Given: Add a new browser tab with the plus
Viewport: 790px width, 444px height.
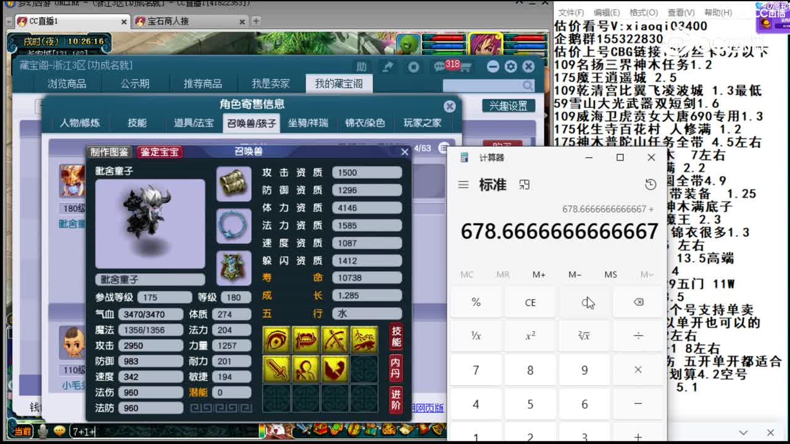Looking at the screenshot, I should click(x=256, y=21).
